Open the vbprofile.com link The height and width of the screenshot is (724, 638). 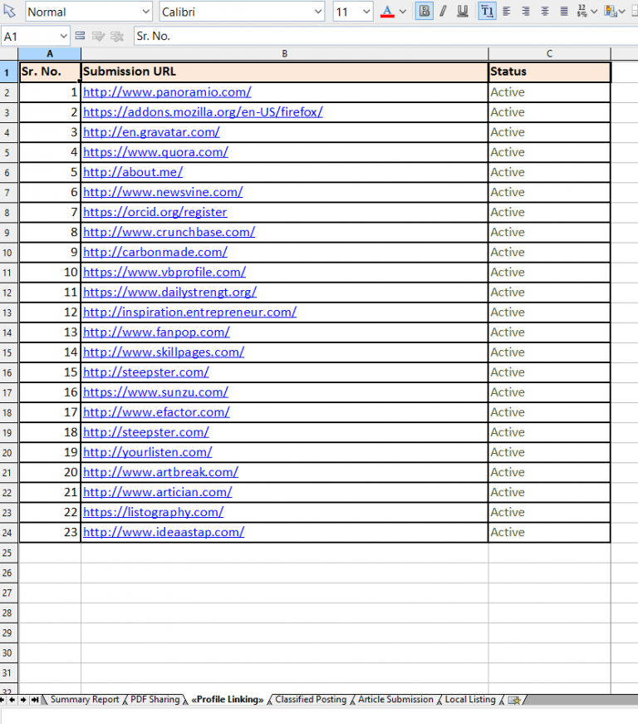pos(164,273)
